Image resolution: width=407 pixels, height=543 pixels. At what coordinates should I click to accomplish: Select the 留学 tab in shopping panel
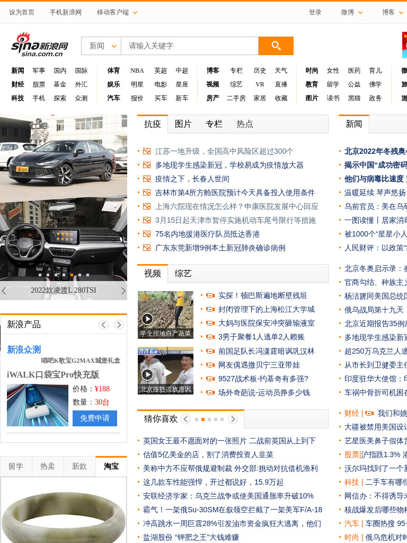(x=16, y=467)
